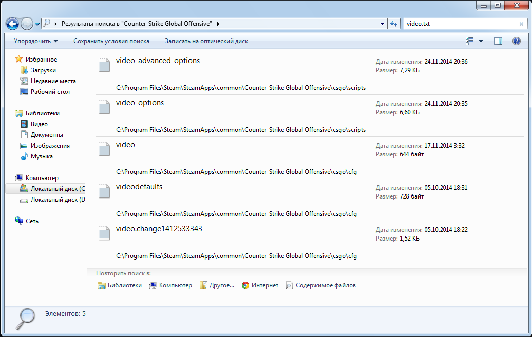Click Сохранить условия поиска
The width and height of the screenshot is (532, 337).
[111, 41]
